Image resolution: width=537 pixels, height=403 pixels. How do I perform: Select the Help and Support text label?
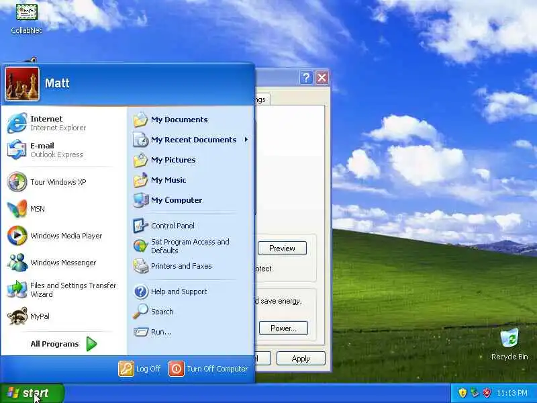(179, 292)
